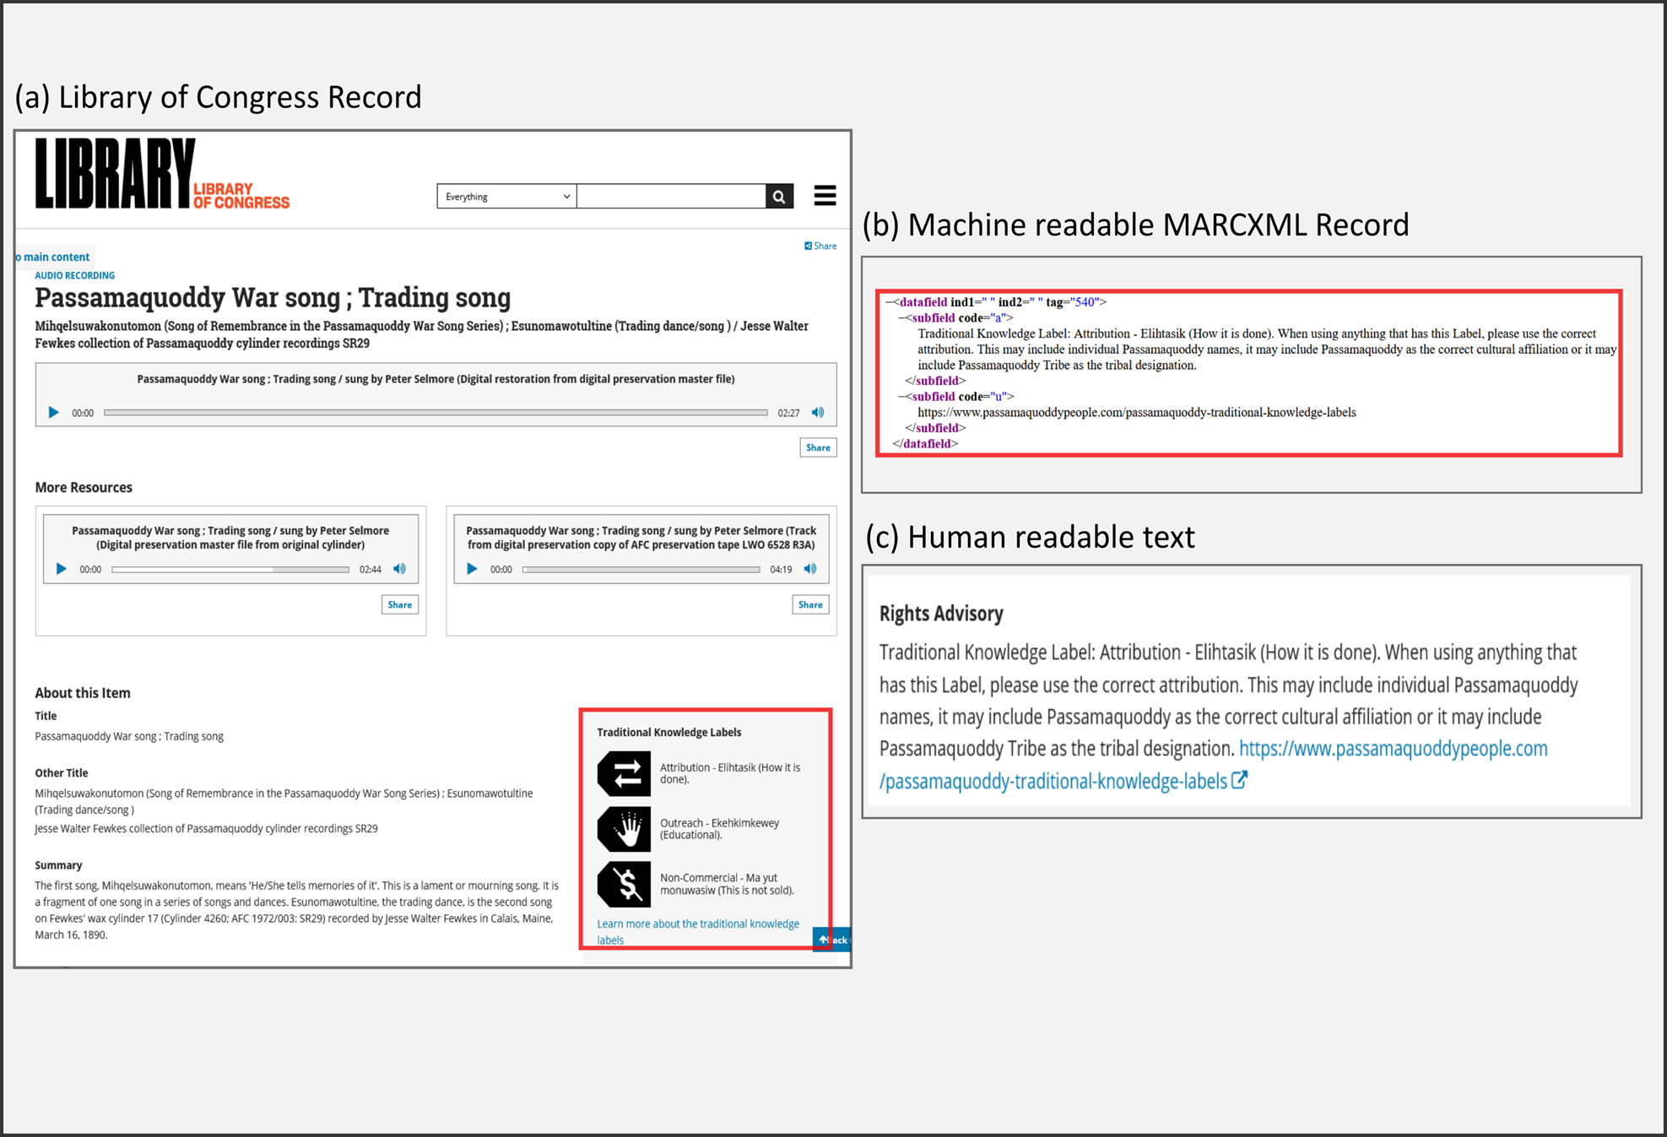
Task: Click the Attribution - Elihtasik label text
Action: tap(730, 773)
